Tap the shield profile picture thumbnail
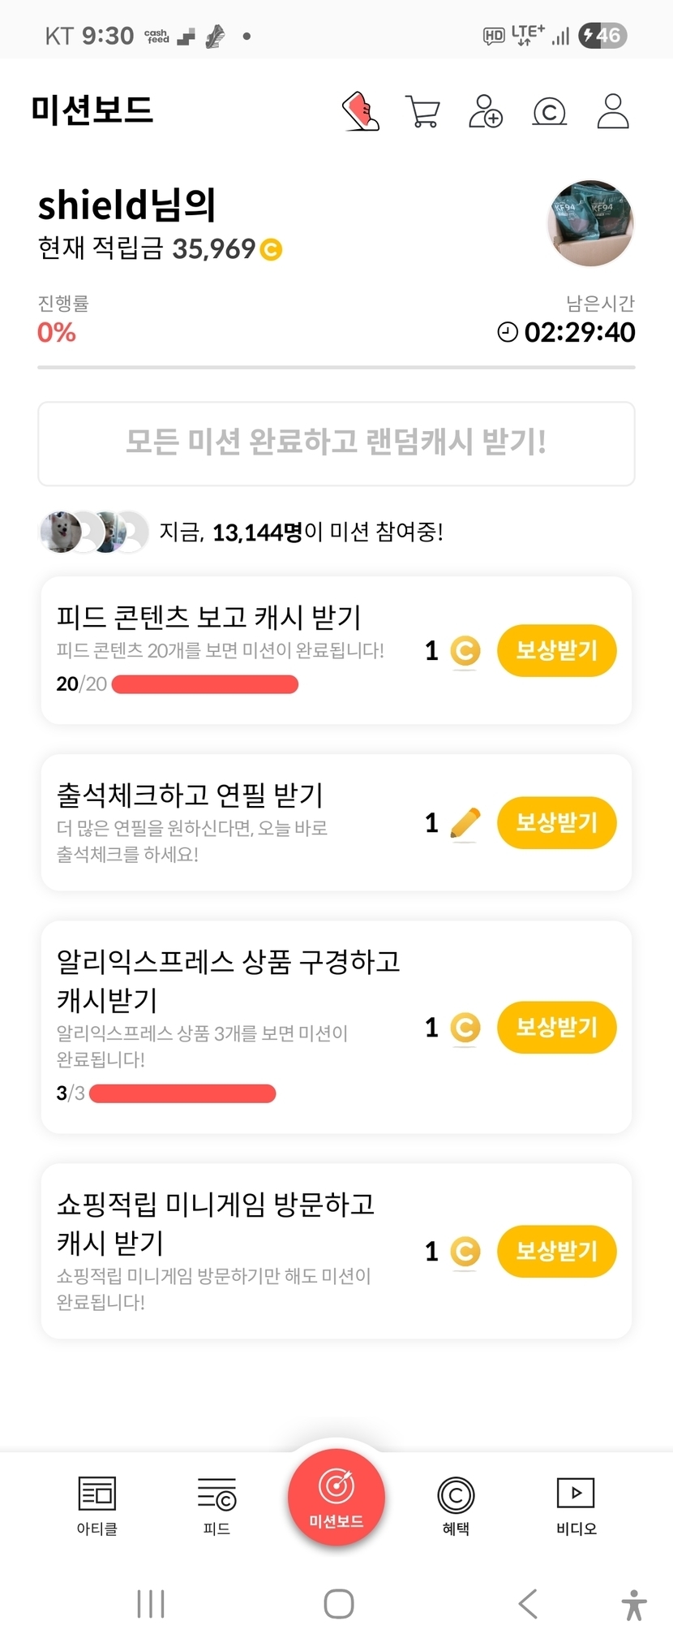Screen dimensions: 673x1647 click(590, 223)
